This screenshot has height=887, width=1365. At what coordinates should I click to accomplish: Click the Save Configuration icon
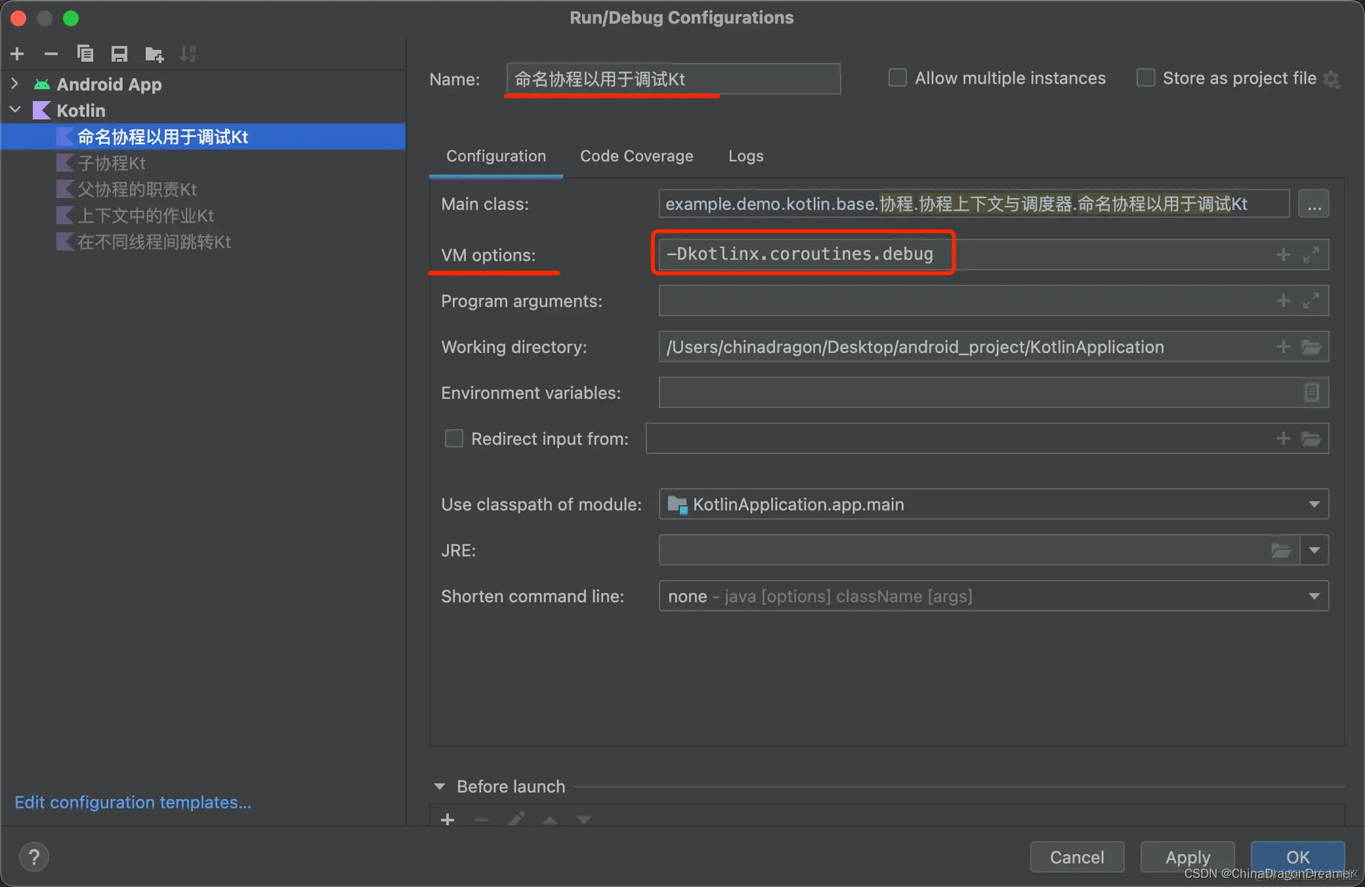[x=119, y=54]
